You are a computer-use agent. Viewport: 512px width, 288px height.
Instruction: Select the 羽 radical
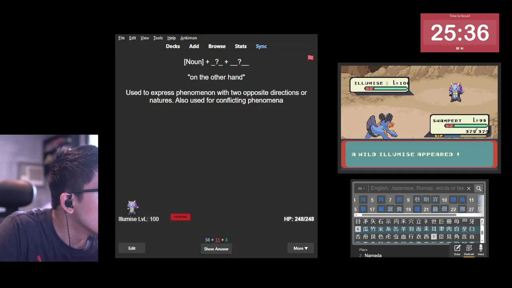pyautogui.click(x=411, y=229)
